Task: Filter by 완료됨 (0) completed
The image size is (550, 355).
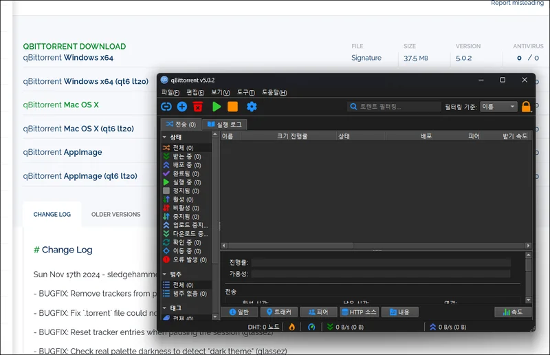Action: coord(186,173)
